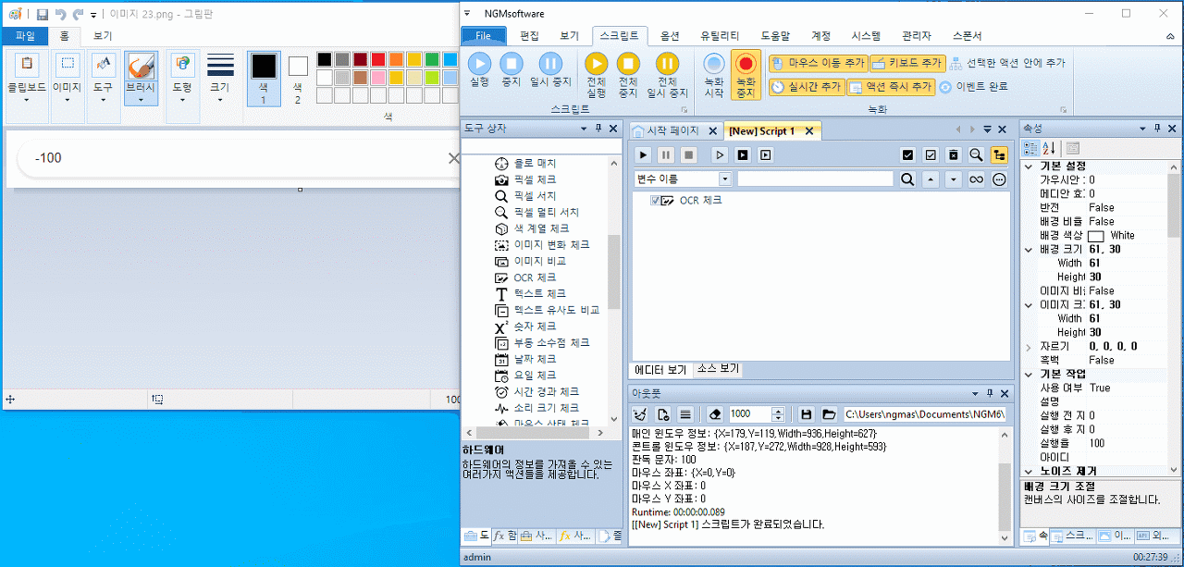
Task: Click 전체 일시 중지 pause-all button
Action: [667, 75]
